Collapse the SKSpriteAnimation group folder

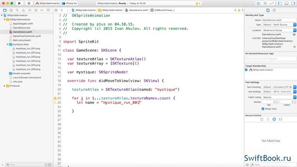(x=5, y=19)
